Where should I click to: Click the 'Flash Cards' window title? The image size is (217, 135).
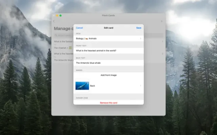click(x=108, y=16)
